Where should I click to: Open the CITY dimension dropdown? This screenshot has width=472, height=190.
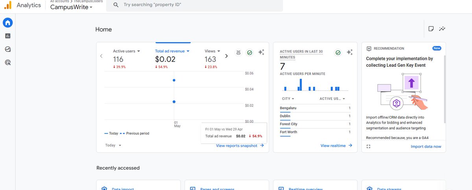pos(288,99)
